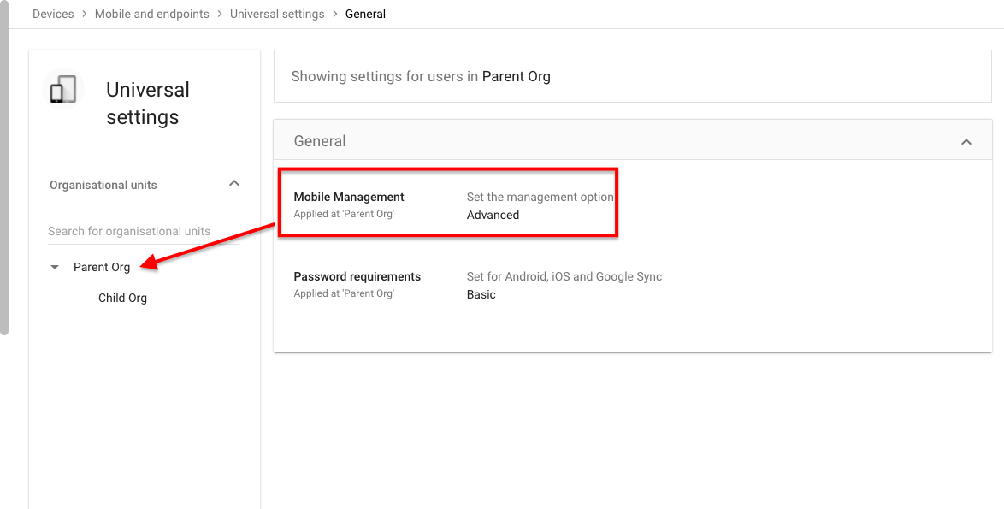This screenshot has width=1004, height=509.
Task: Collapse the Parent Org tree arrow
Action: [55, 267]
